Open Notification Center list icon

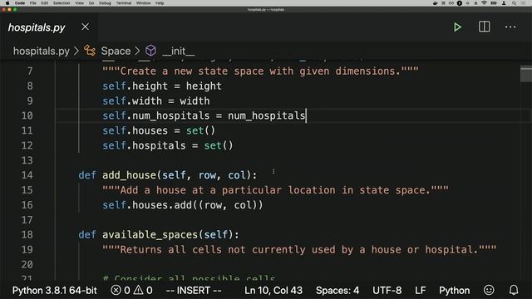524,3
